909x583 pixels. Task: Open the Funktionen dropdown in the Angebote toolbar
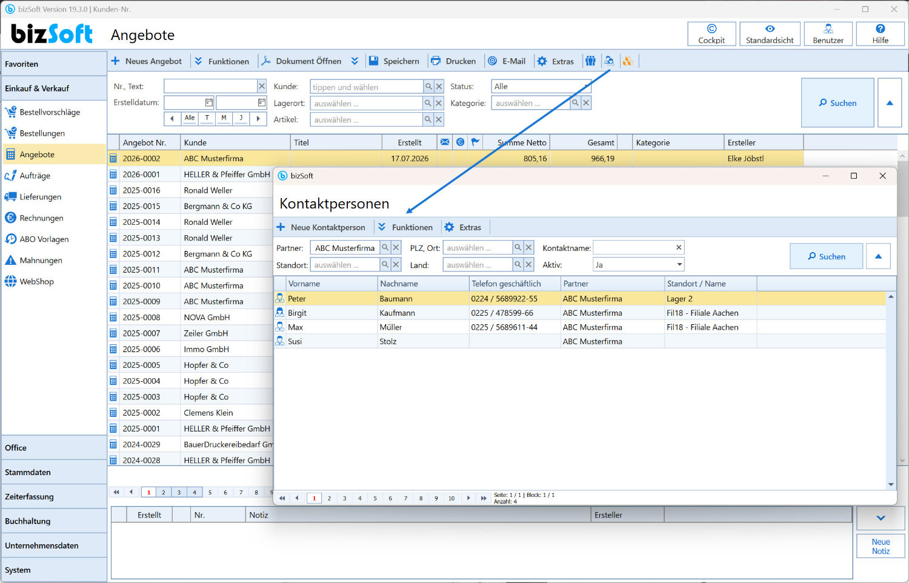pyautogui.click(x=222, y=61)
